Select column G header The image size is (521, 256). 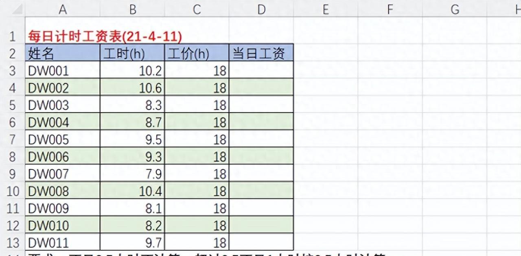[455, 8]
